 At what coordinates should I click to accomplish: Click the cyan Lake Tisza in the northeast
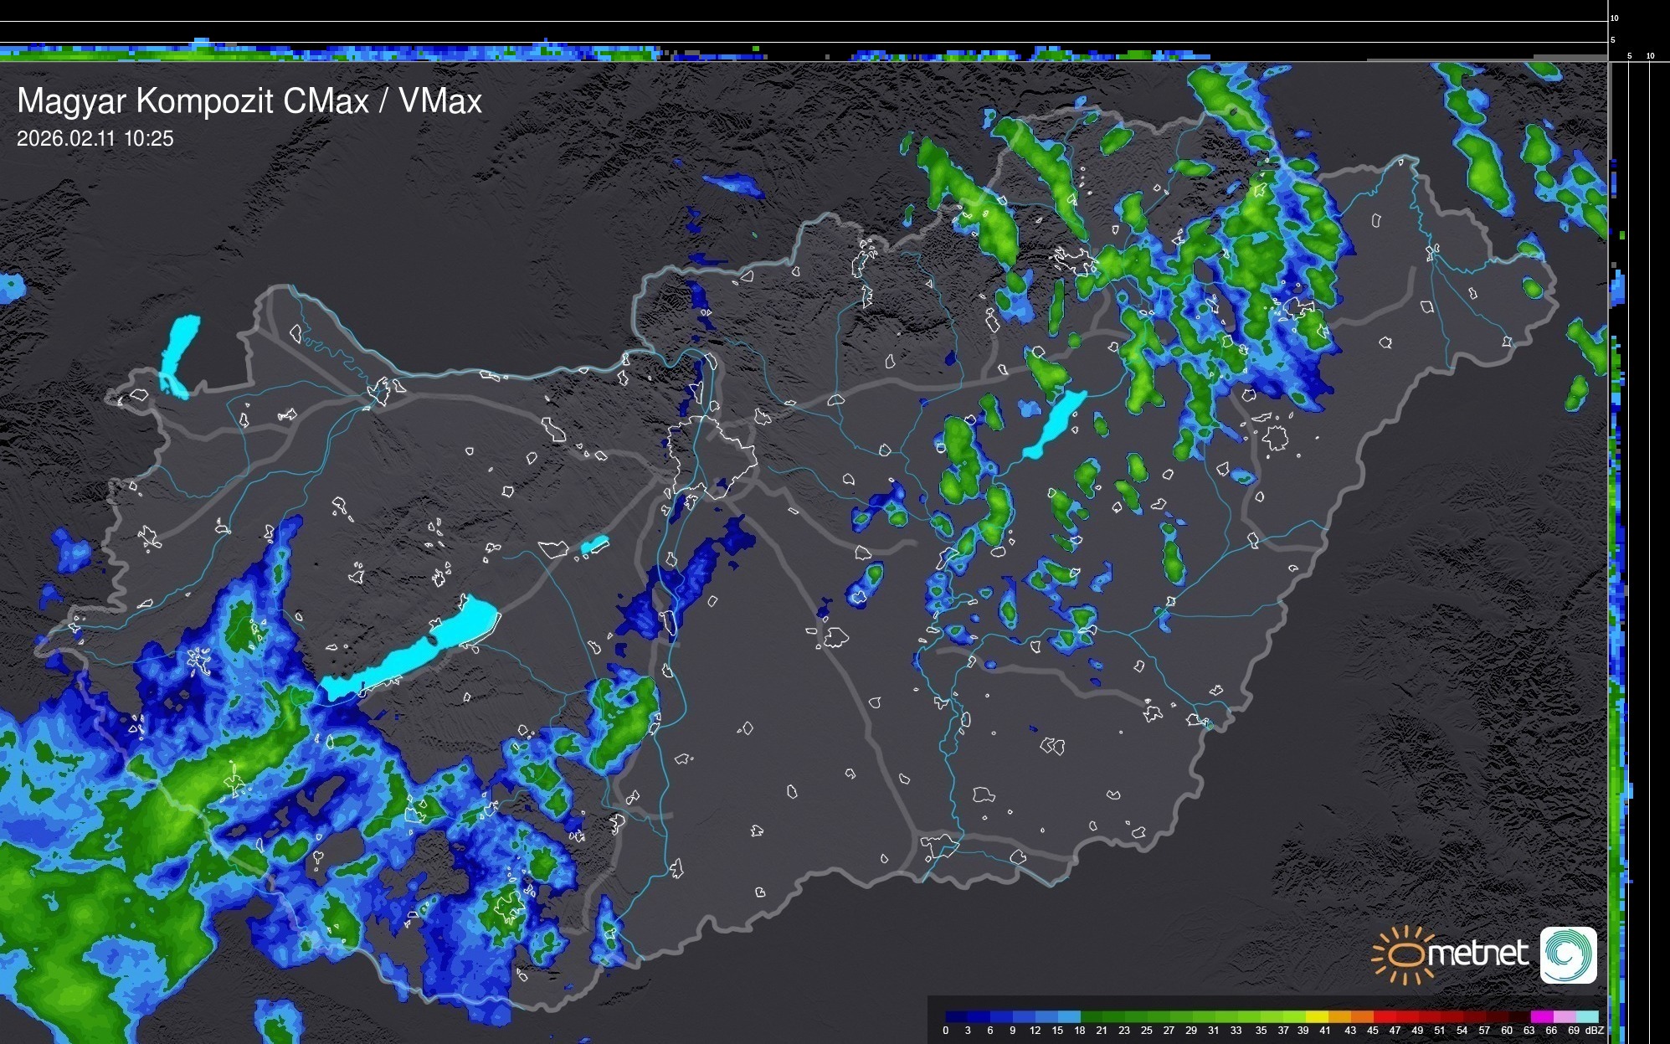click(1056, 423)
